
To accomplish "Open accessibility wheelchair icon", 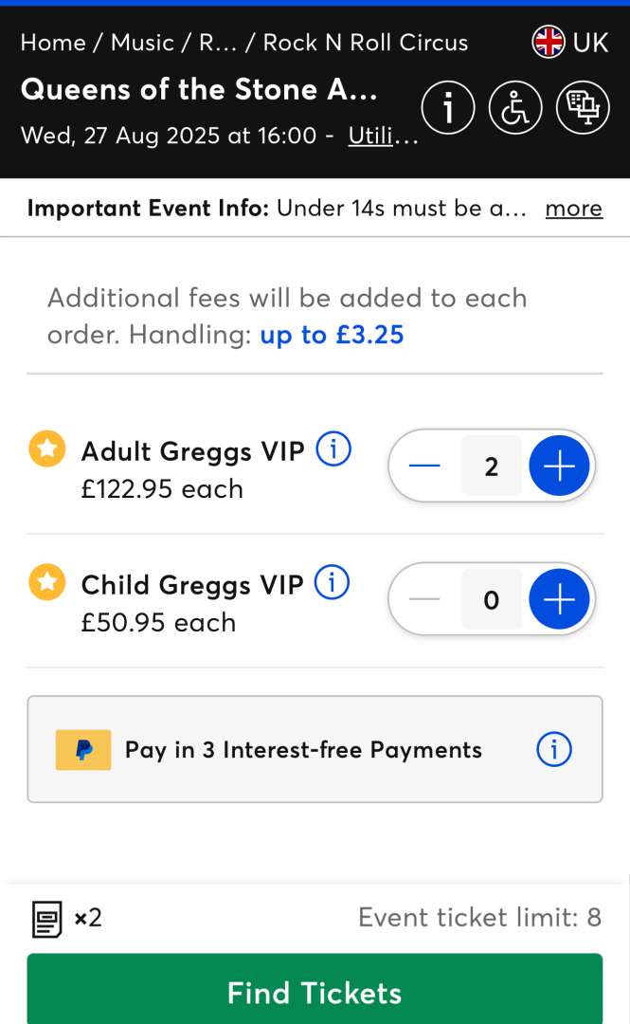I will click(515, 108).
